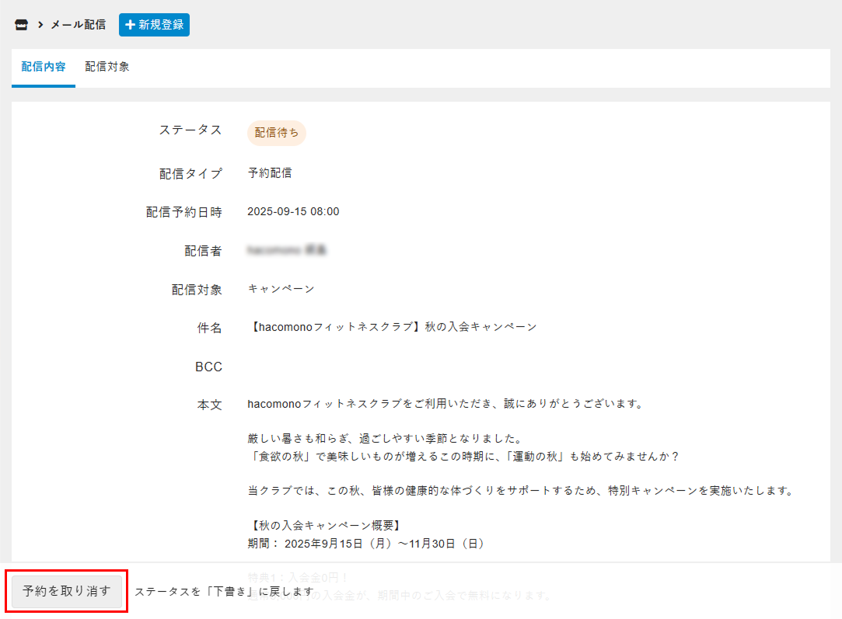Click the BCC field label

(208, 367)
